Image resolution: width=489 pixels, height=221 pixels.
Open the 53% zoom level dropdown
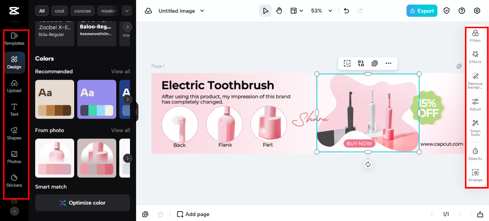(x=322, y=11)
